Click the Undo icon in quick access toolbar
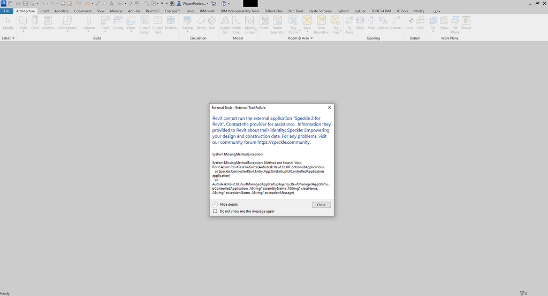This screenshot has width=548, height=296. (42, 4)
